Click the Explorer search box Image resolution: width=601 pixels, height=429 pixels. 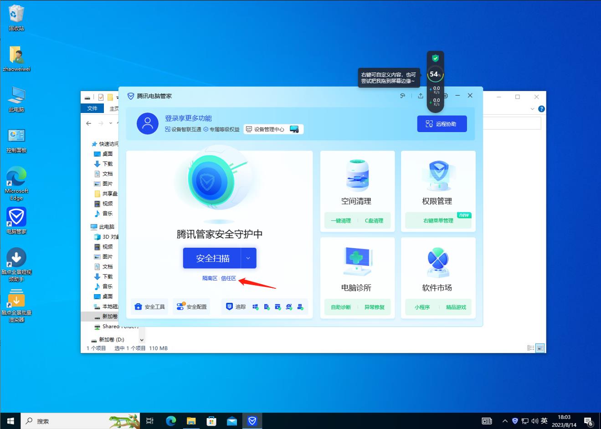tap(512, 123)
